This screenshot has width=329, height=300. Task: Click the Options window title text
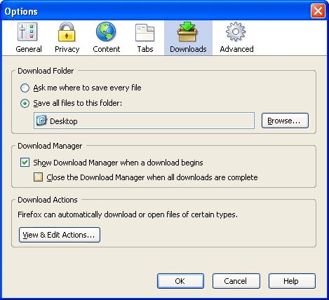(21, 11)
